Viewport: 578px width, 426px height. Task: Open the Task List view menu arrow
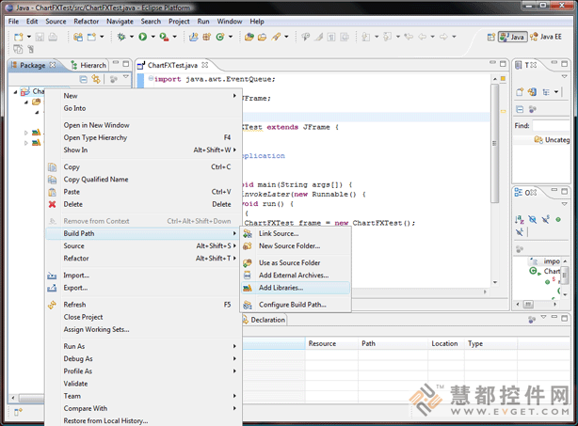565,76
